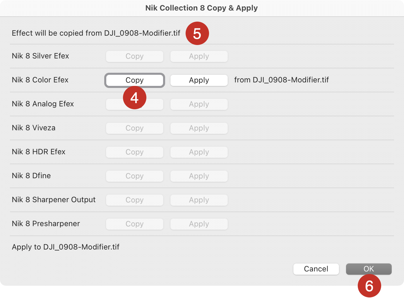Click Copy in the Nik 8 Dfine row

[135, 176]
